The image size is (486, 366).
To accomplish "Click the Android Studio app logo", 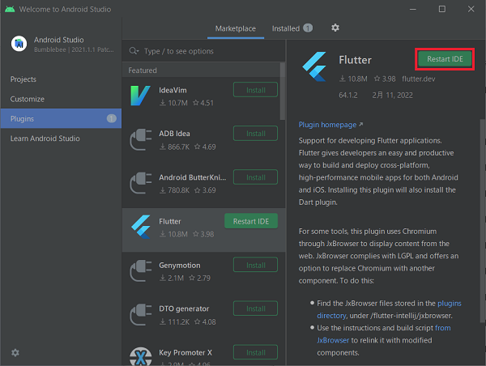I will pos(19,44).
